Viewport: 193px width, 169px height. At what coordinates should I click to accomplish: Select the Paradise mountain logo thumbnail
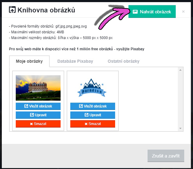click(92, 88)
